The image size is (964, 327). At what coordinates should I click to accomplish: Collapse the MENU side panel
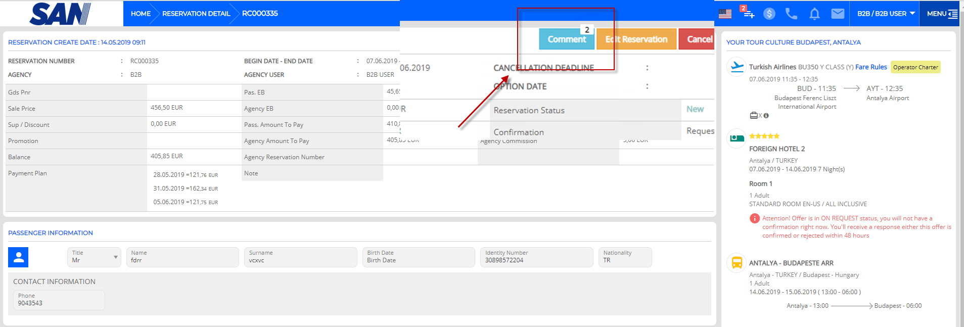point(942,14)
